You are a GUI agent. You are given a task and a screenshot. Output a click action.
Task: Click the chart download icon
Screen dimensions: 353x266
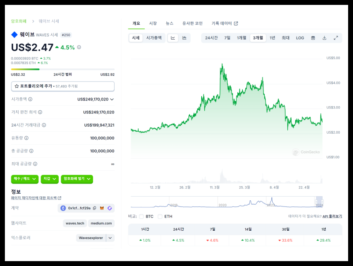coord(324,38)
